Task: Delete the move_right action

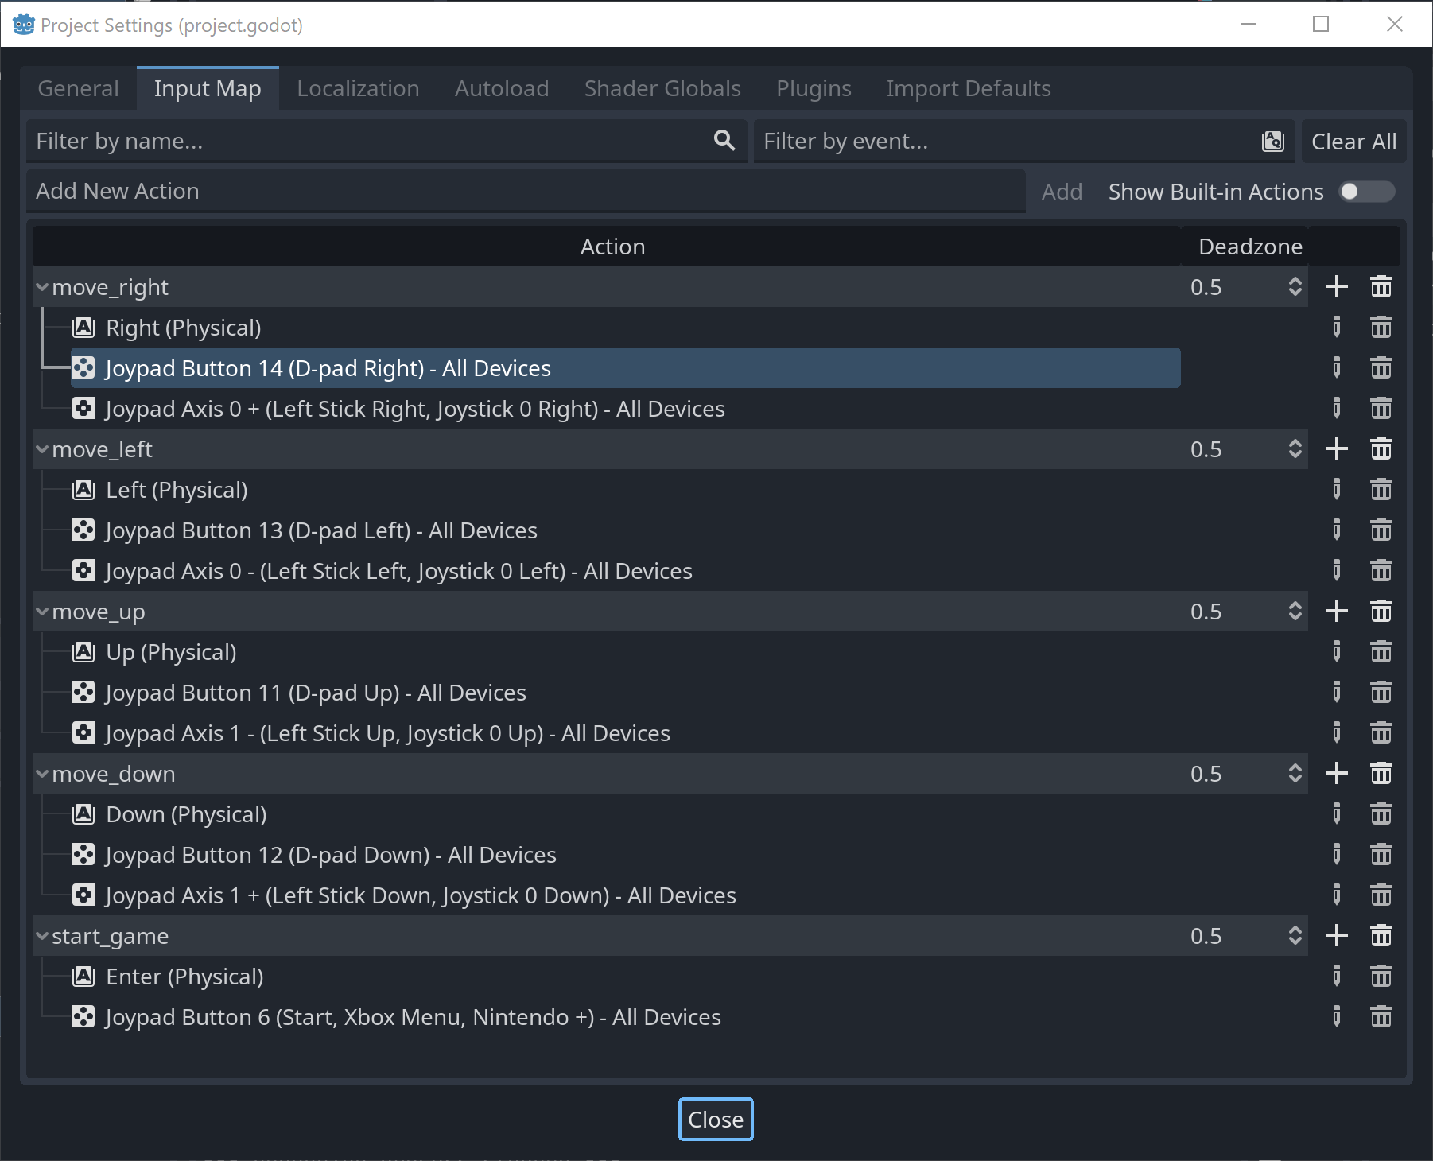Action: tap(1381, 286)
